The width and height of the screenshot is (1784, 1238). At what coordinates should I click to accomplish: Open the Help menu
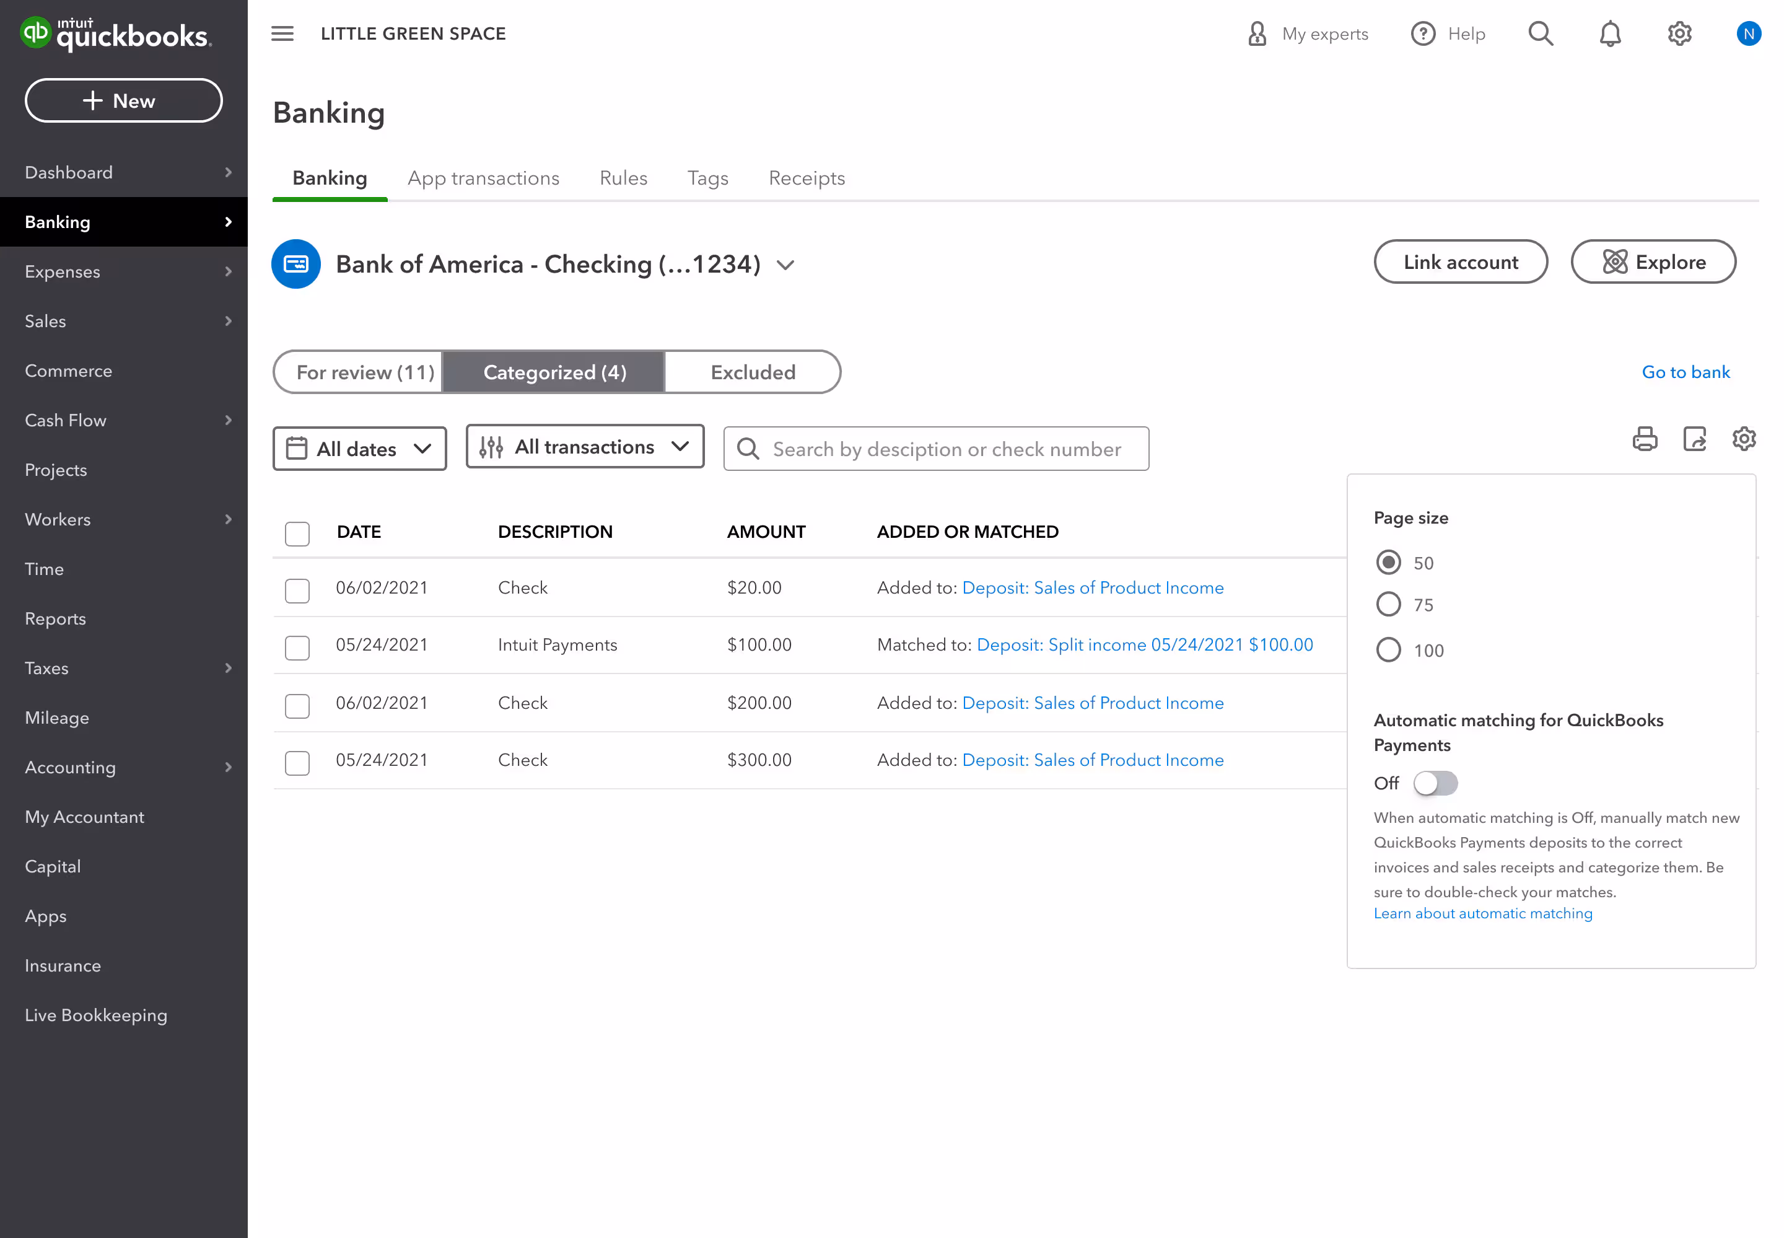click(x=1448, y=34)
